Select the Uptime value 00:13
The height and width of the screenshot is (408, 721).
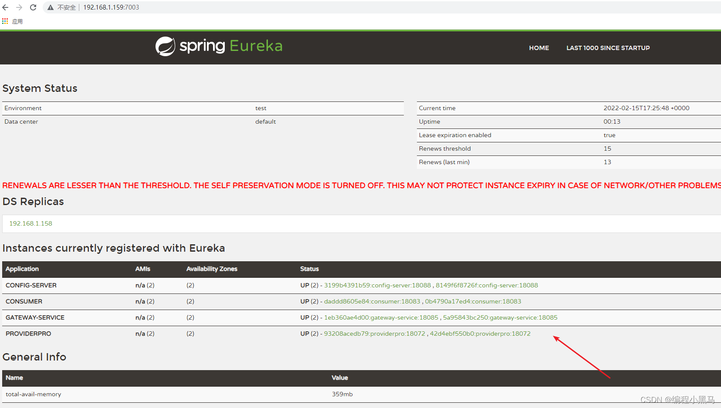pos(612,121)
